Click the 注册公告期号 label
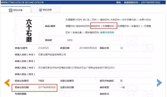Viewport: 167px width, 97px height. pyautogui.click(x=67, y=81)
